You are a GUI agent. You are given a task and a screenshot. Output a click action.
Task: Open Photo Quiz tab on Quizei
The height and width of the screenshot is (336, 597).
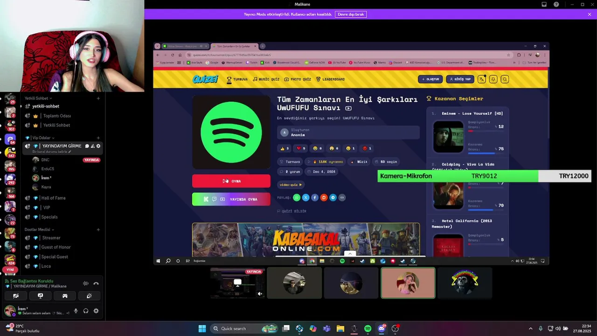pyautogui.click(x=298, y=79)
